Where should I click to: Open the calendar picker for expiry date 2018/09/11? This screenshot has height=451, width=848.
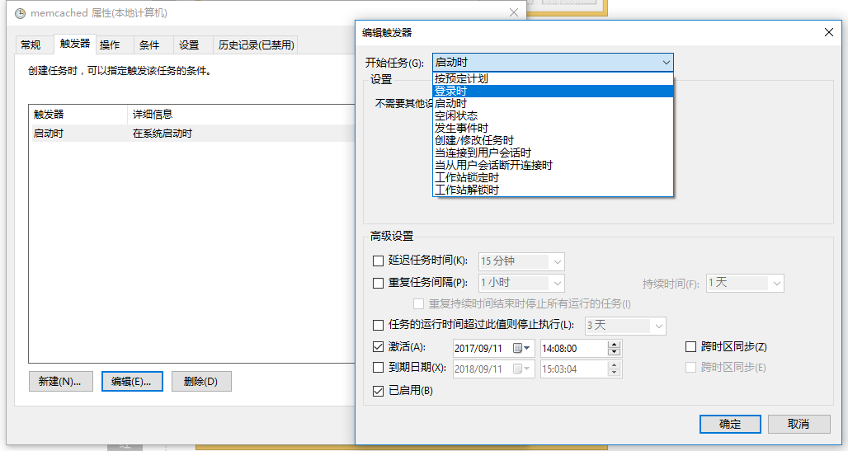click(x=522, y=369)
